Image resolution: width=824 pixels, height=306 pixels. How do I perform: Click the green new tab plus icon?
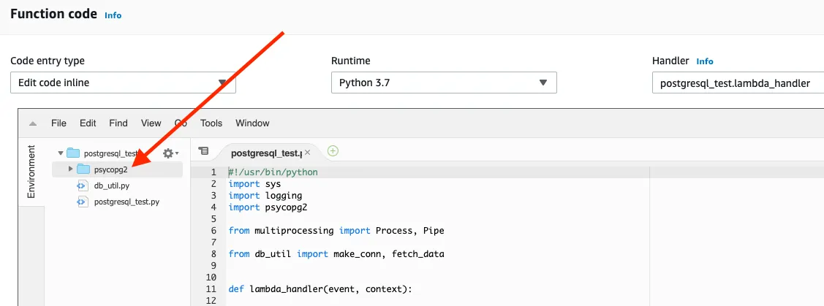(x=333, y=151)
